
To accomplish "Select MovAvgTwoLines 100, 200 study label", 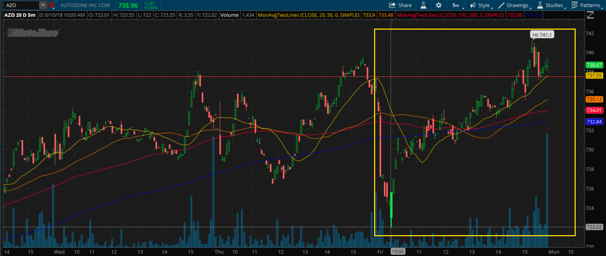I will pyautogui.click(x=450, y=15).
